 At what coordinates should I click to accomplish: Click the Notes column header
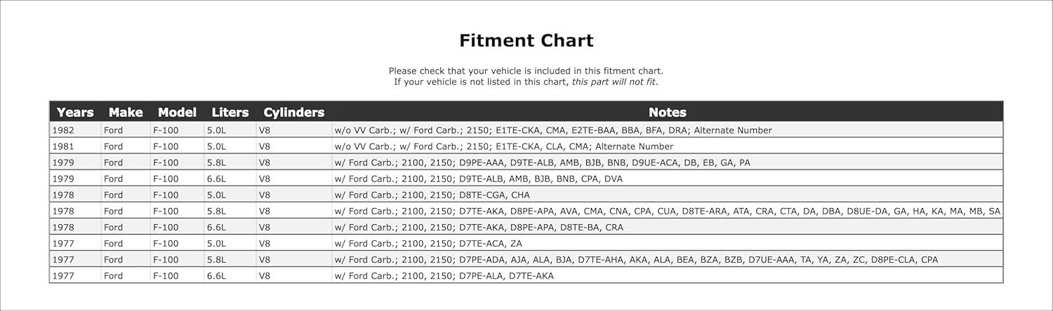(x=667, y=112)
